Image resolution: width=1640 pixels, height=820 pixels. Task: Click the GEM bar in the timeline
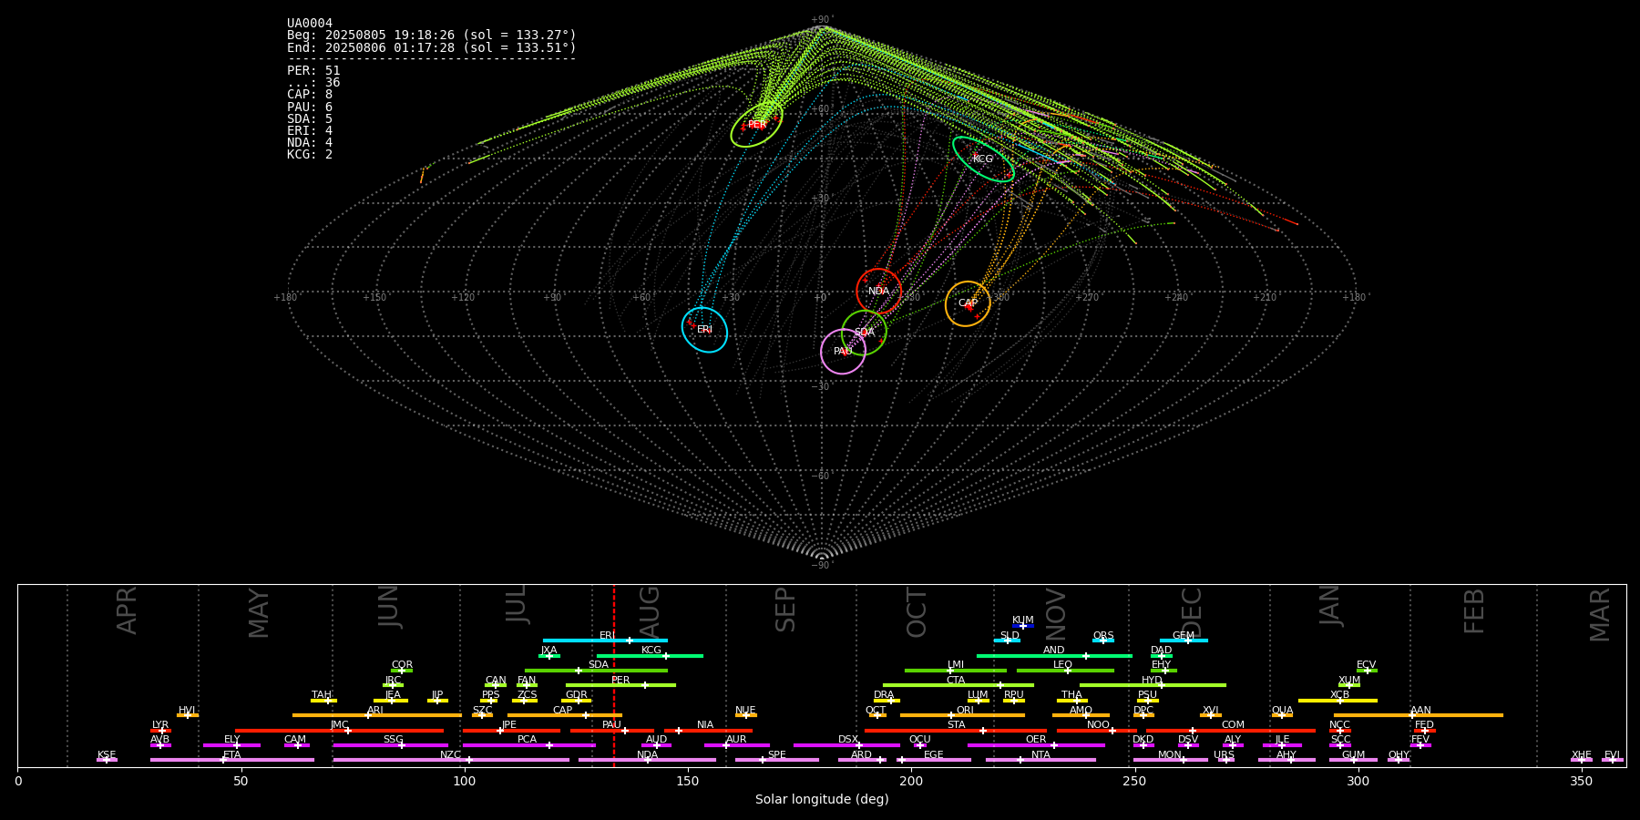point(1184,641)
